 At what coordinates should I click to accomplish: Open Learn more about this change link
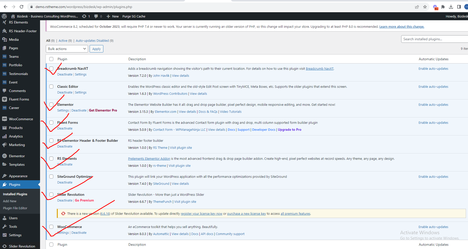coord(402,26)
